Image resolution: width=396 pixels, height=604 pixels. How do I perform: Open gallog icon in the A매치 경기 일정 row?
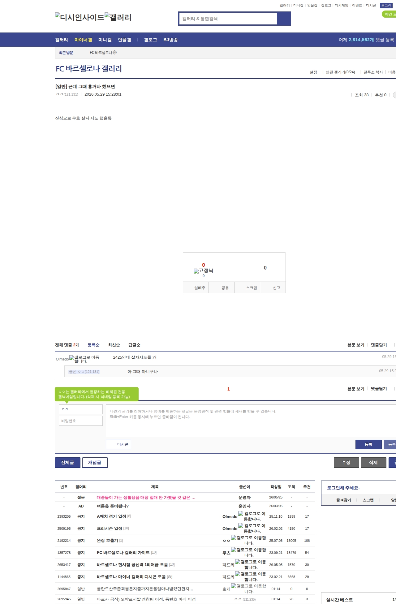[252, 516]
